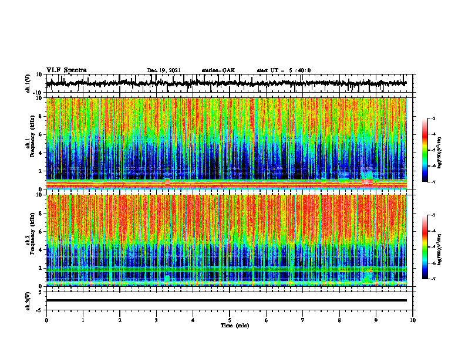Image resolution: width=465 pixels, height=359 pixels.
Task: Click the time axis tick label "4"
Action: pyautogui.click(x=193, y=320)
